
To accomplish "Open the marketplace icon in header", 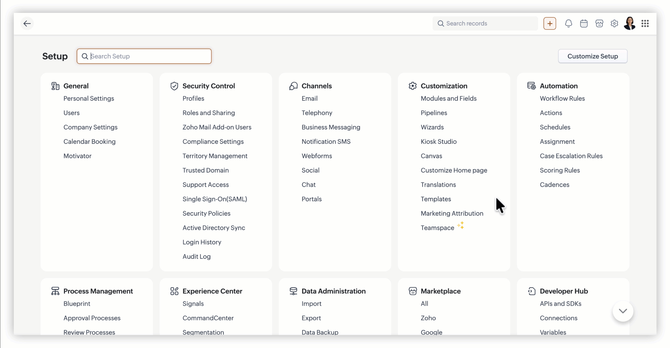I will (x=599, y=23).
